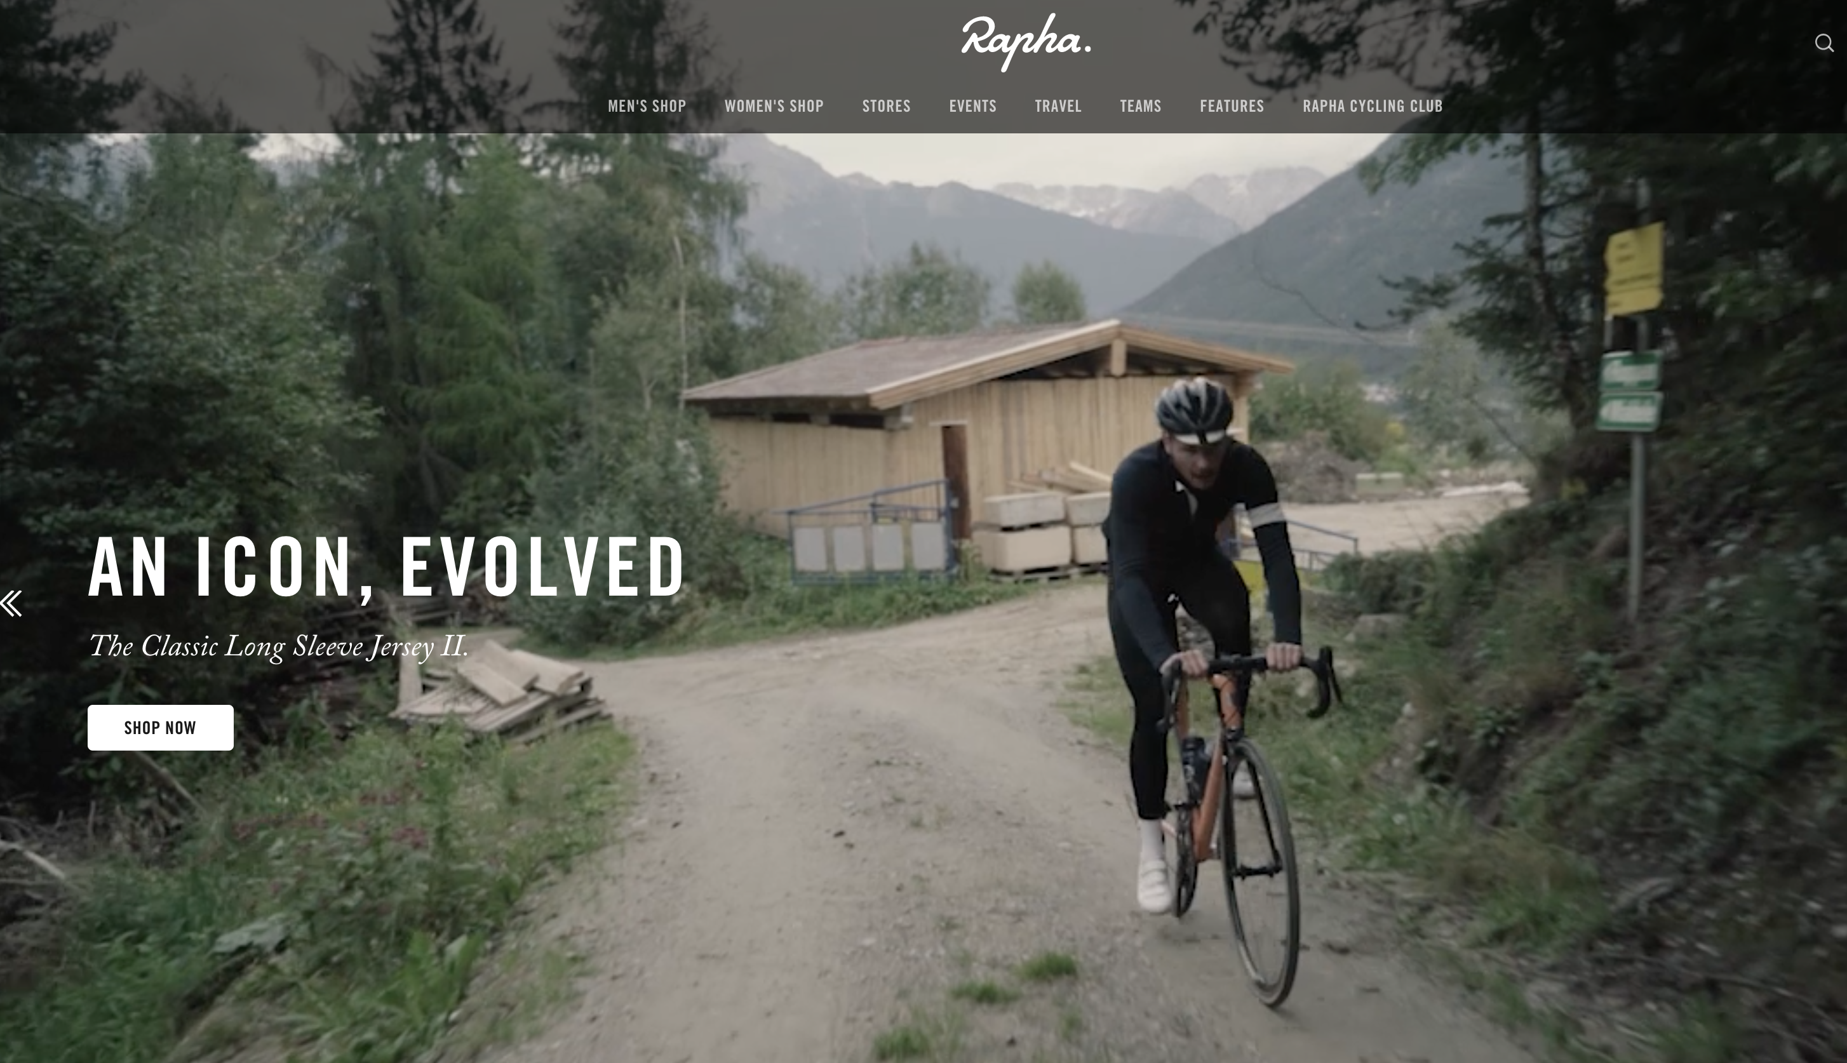Click The Classic Long Sleeve Jersey II subtitle
1847x1063 pixels.
pos(278,647)
